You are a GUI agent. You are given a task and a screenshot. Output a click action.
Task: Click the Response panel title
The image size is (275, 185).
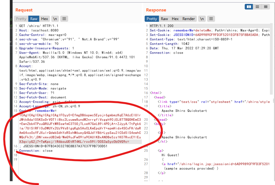[156, 10]
